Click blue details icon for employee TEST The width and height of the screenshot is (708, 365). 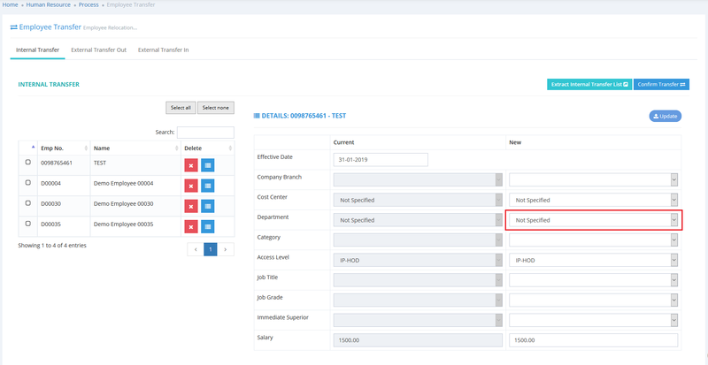(207, 164)
